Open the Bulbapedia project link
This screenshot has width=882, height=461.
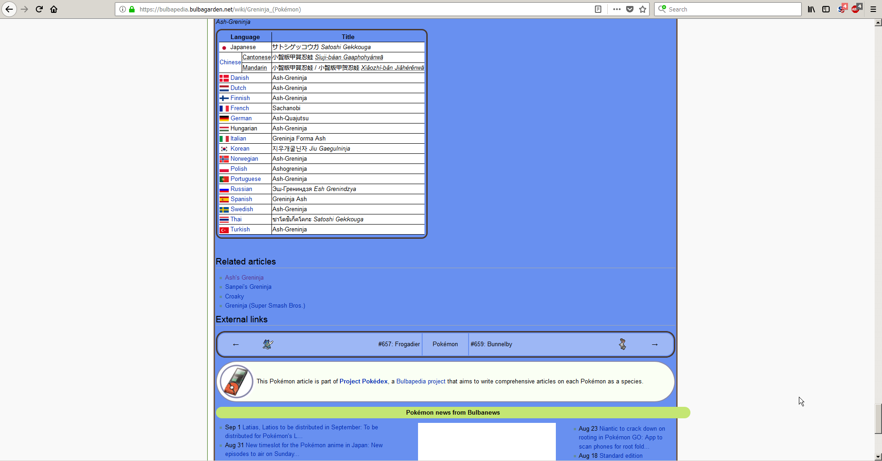click(x=421, y=382)
